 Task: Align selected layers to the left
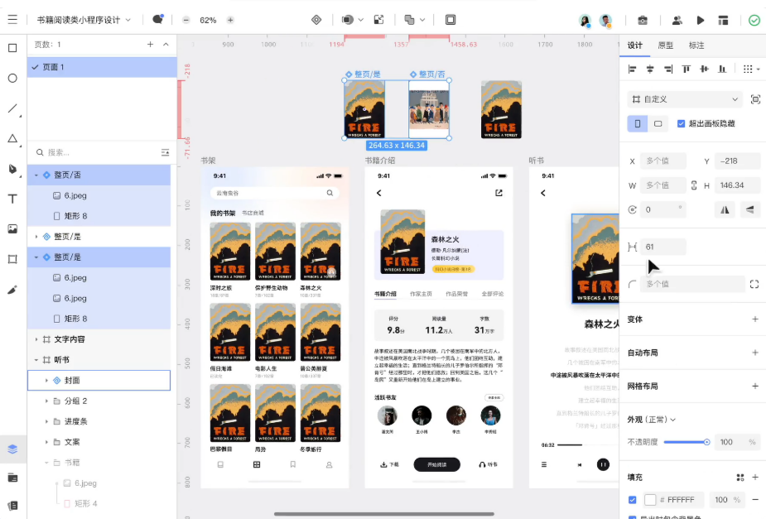coord(634,70)
